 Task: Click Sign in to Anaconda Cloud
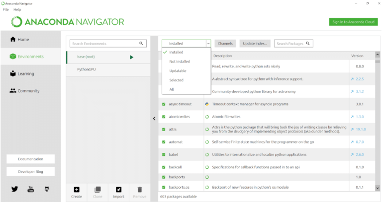coord(353,22)
